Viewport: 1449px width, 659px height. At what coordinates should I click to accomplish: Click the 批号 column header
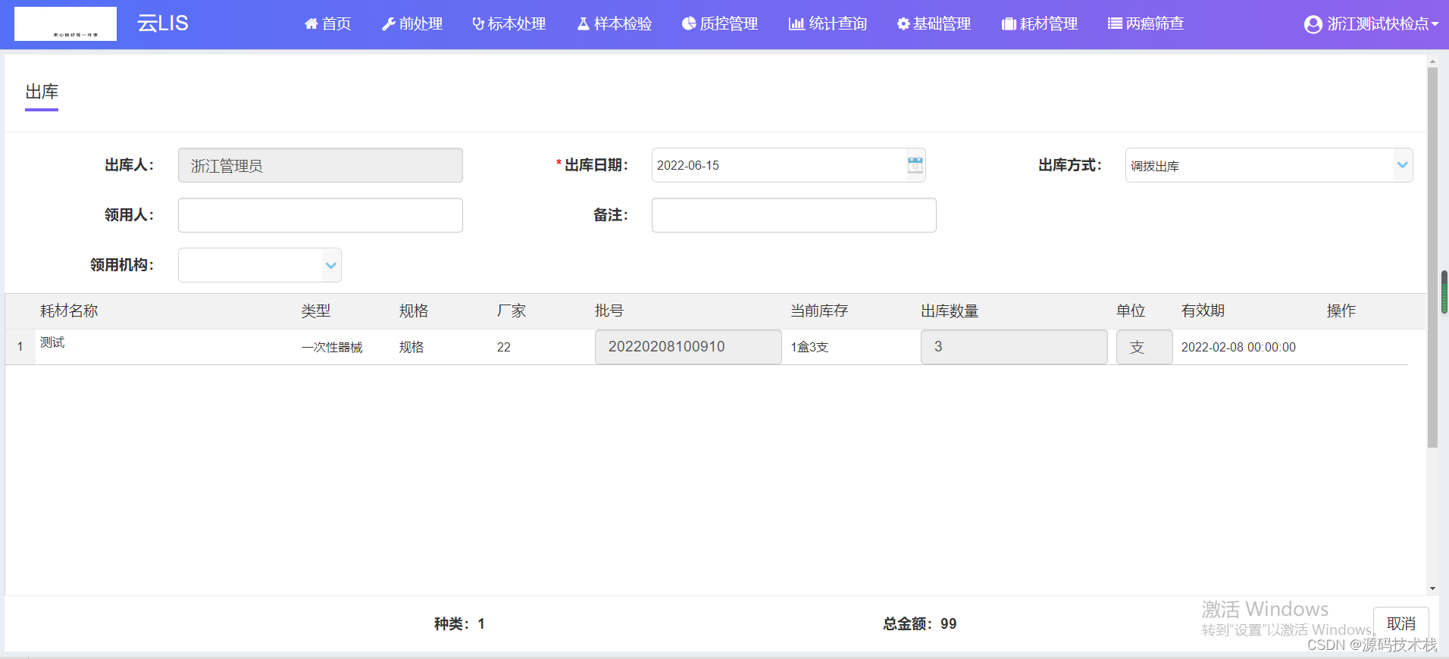(x=609, y=311)
